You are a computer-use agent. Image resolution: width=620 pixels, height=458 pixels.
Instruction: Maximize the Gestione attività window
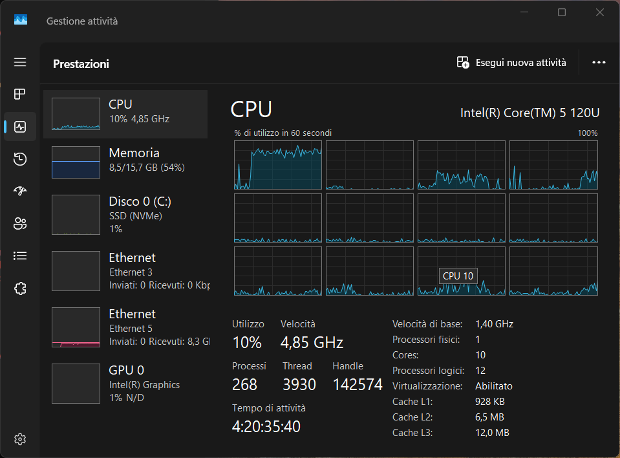click(x=561, y=13)
